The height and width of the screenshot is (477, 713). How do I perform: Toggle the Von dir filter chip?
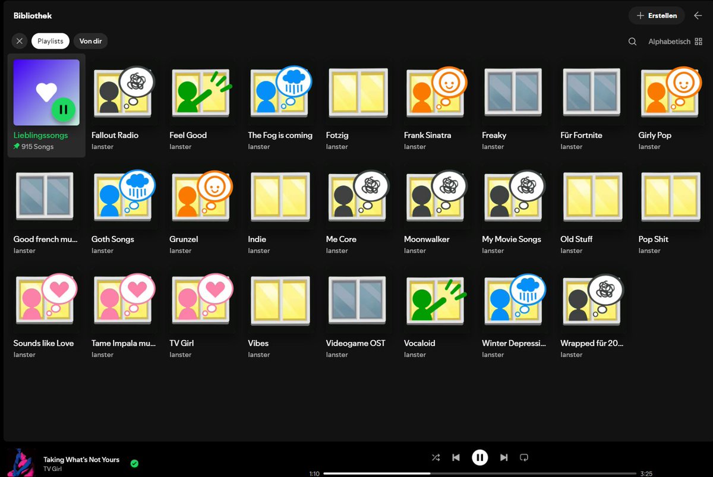[90, 41]
